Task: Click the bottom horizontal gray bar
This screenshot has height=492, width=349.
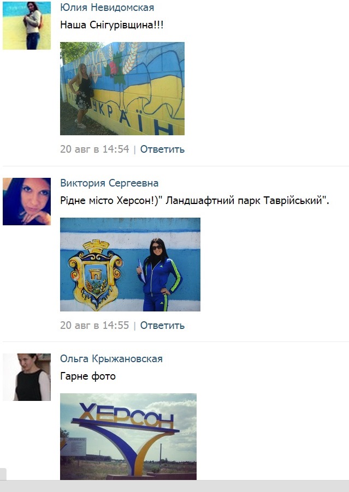Action: pyautogui.click(x=174, y=486)
